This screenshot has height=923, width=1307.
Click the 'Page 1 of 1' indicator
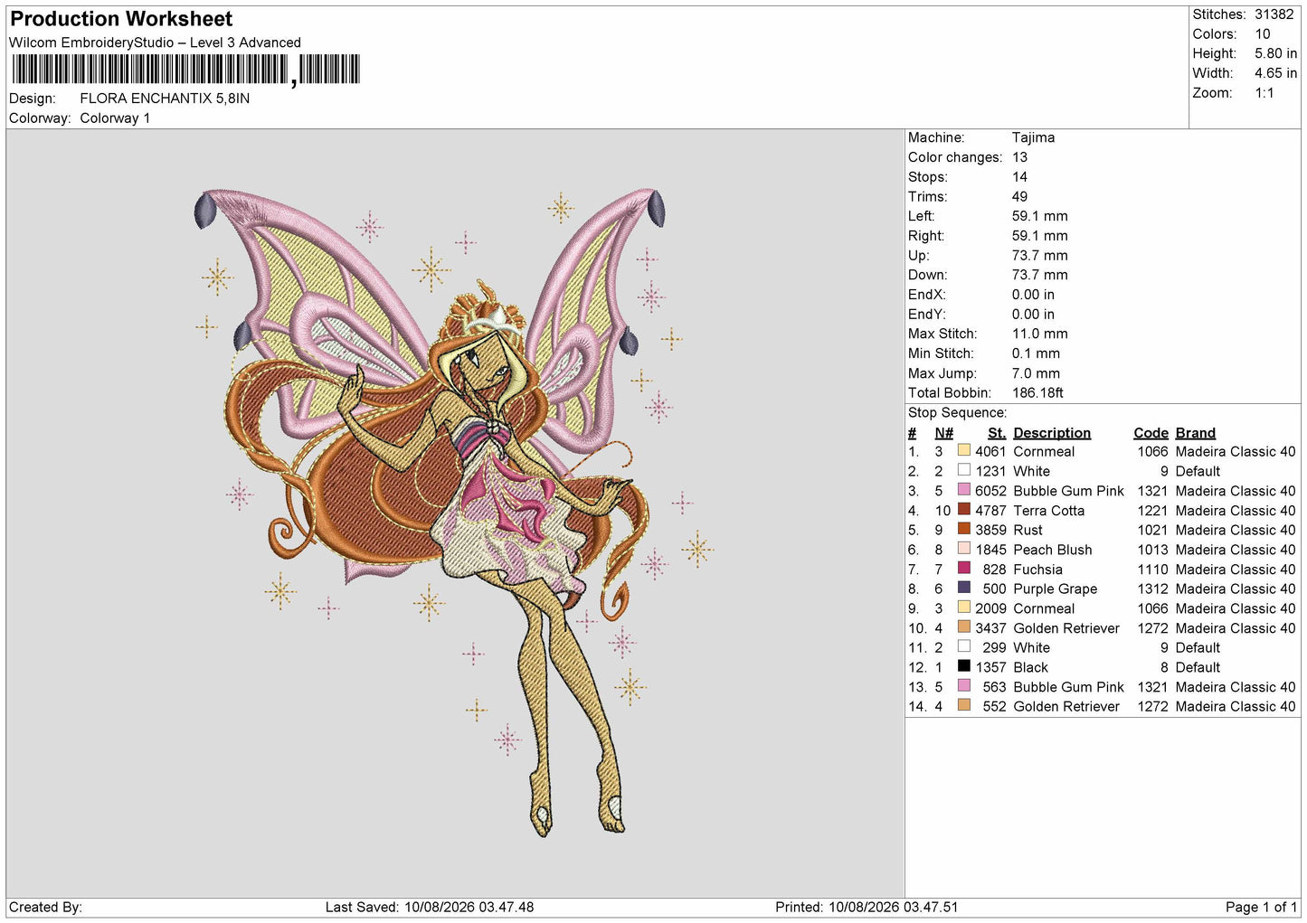[x=1261, y=908]
